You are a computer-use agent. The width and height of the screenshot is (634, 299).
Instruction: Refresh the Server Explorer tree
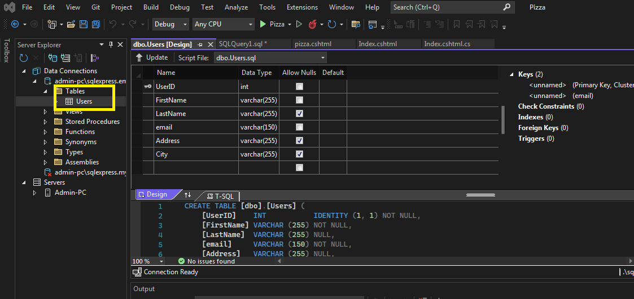tap(24, 58)
